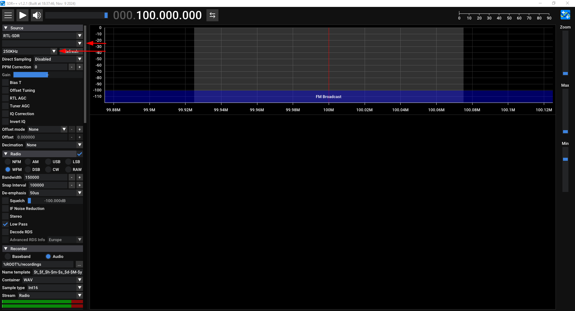Browse recordings folder with ellipsis button
The width and height of the screenshot is (575, 311).
point(79,264)
